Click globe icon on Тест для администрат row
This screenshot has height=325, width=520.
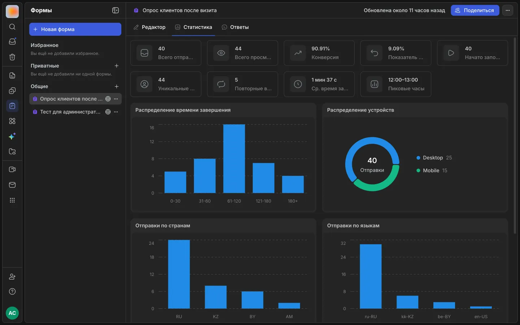click(x=108, y=112)
